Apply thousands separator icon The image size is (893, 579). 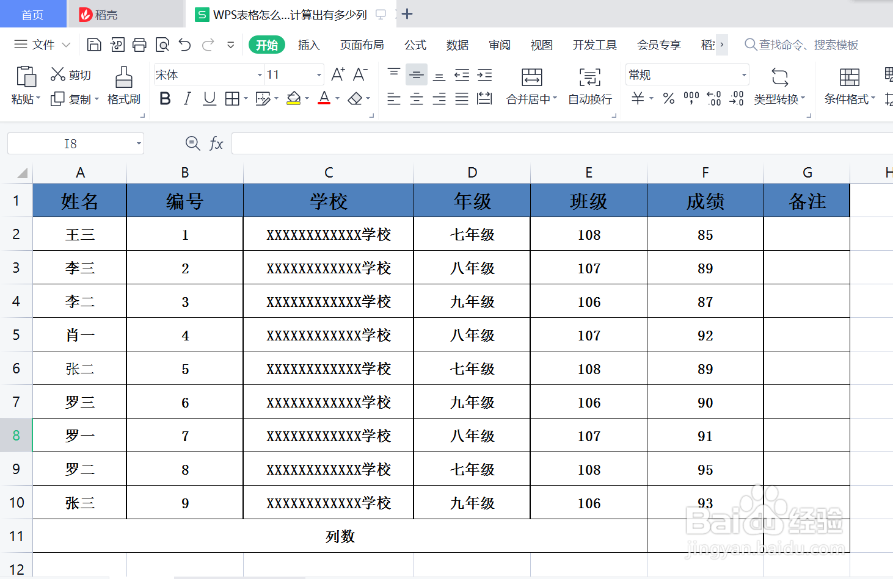point(691,98)
